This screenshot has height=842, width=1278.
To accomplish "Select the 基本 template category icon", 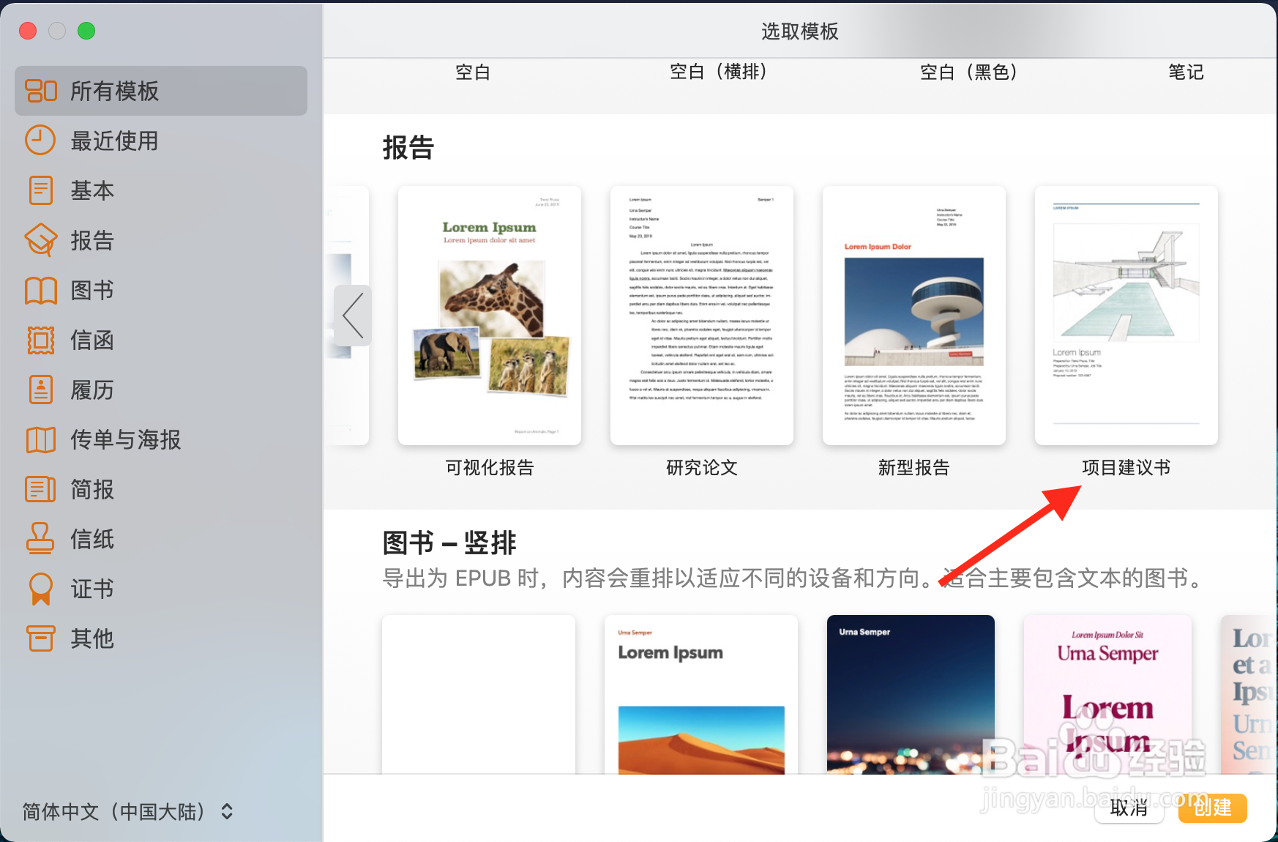I will tap(40, 190).
